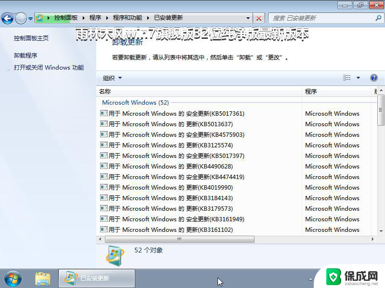This screenshot has width=385, height=288.
Task: Click the Forward navigation arrow
Action: coord(21,18)
